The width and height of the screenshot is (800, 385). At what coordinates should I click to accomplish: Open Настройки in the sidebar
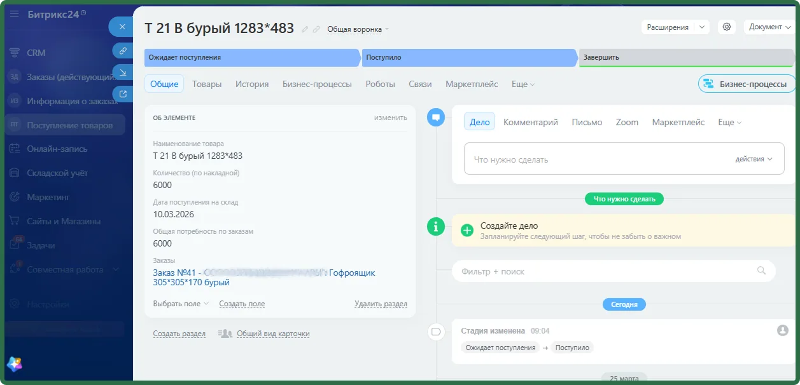point(48,304)
